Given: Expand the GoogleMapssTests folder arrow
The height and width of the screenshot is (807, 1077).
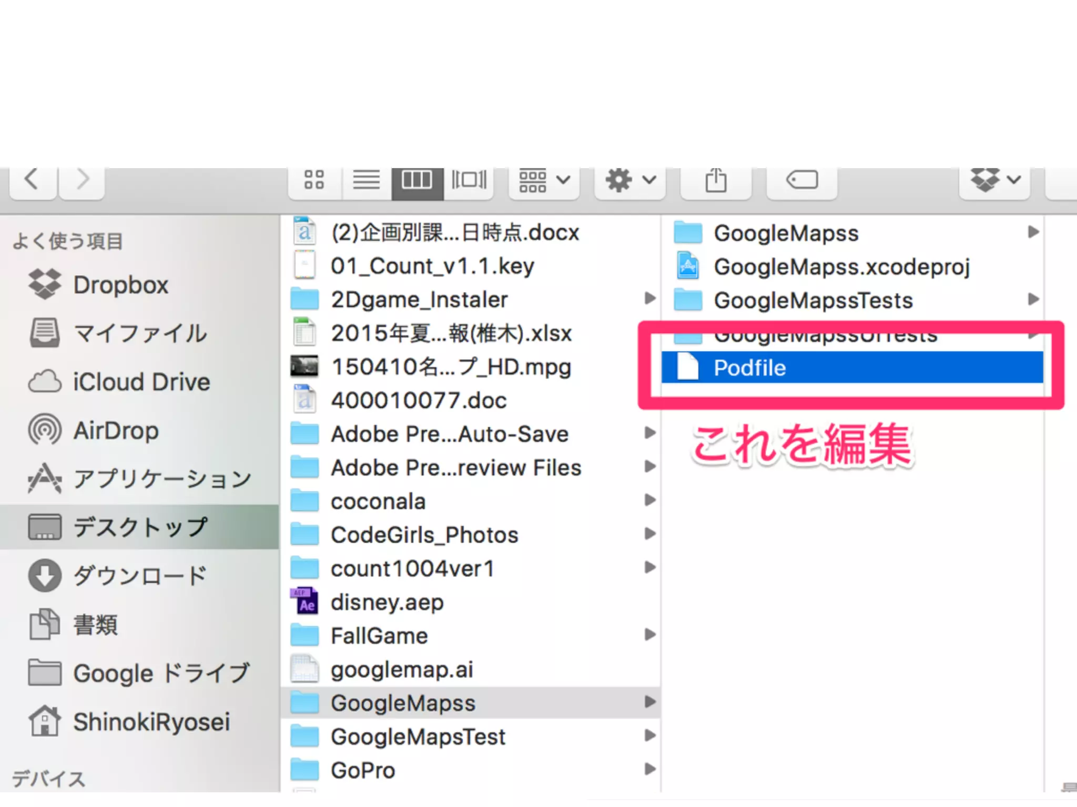Looking at the screenshot, I should 1033,299.
